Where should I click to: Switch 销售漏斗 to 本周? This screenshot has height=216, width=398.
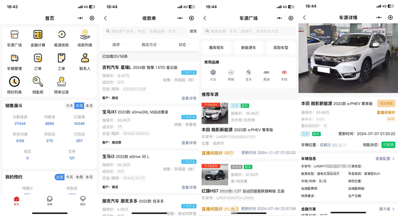click(79, 106)
